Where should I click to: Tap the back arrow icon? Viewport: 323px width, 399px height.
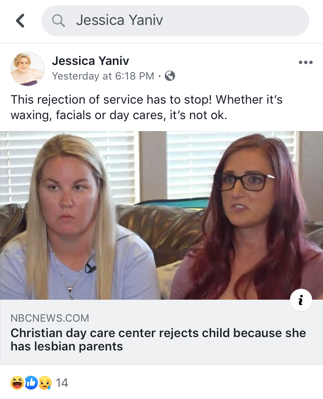pos(20,21)
